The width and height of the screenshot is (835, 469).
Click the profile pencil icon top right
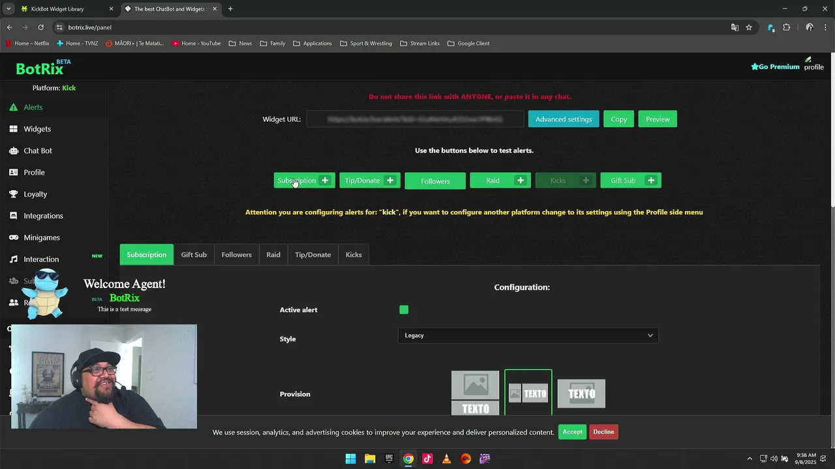coord(813,64)
